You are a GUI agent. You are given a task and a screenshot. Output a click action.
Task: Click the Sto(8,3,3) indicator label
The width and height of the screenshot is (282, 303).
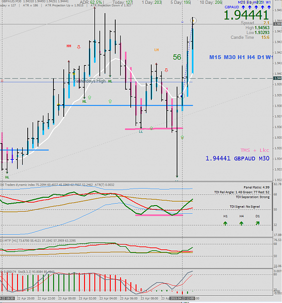(x=36, y=271)
